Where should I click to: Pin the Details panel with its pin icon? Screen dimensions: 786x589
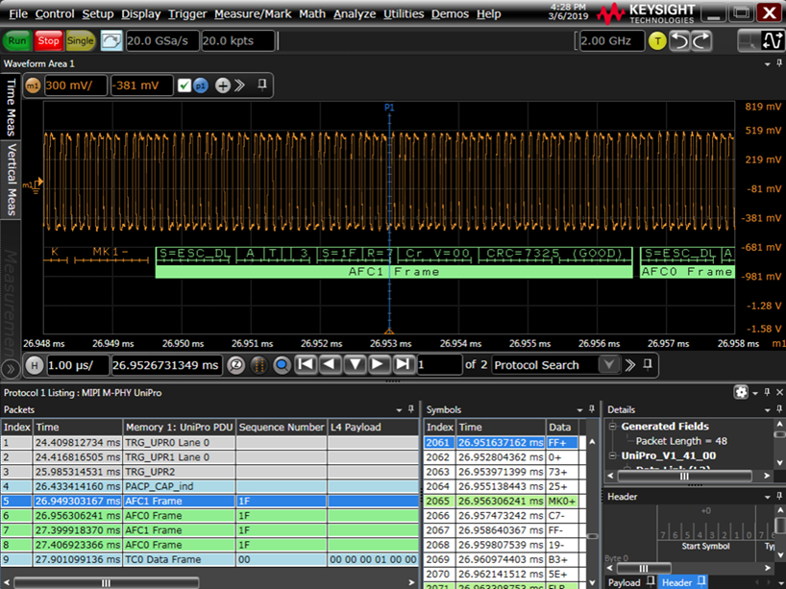pyautogui.click(x=778, y=408)
